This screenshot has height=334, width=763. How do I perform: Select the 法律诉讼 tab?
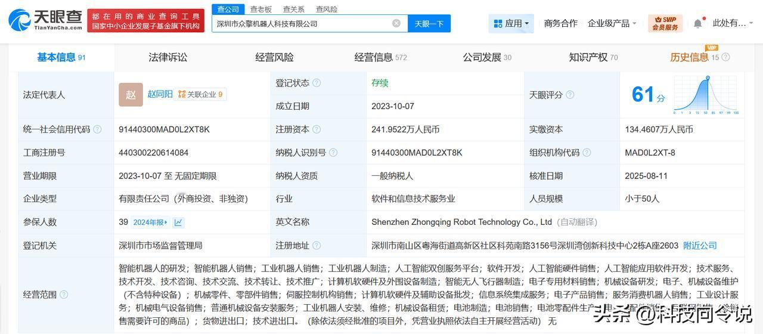(168, 57)
